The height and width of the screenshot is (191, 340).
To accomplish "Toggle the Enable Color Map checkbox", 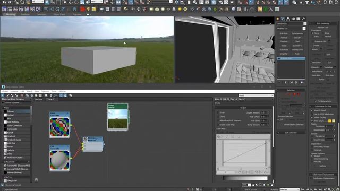I will pyautogui.click(x=218, y=125).
